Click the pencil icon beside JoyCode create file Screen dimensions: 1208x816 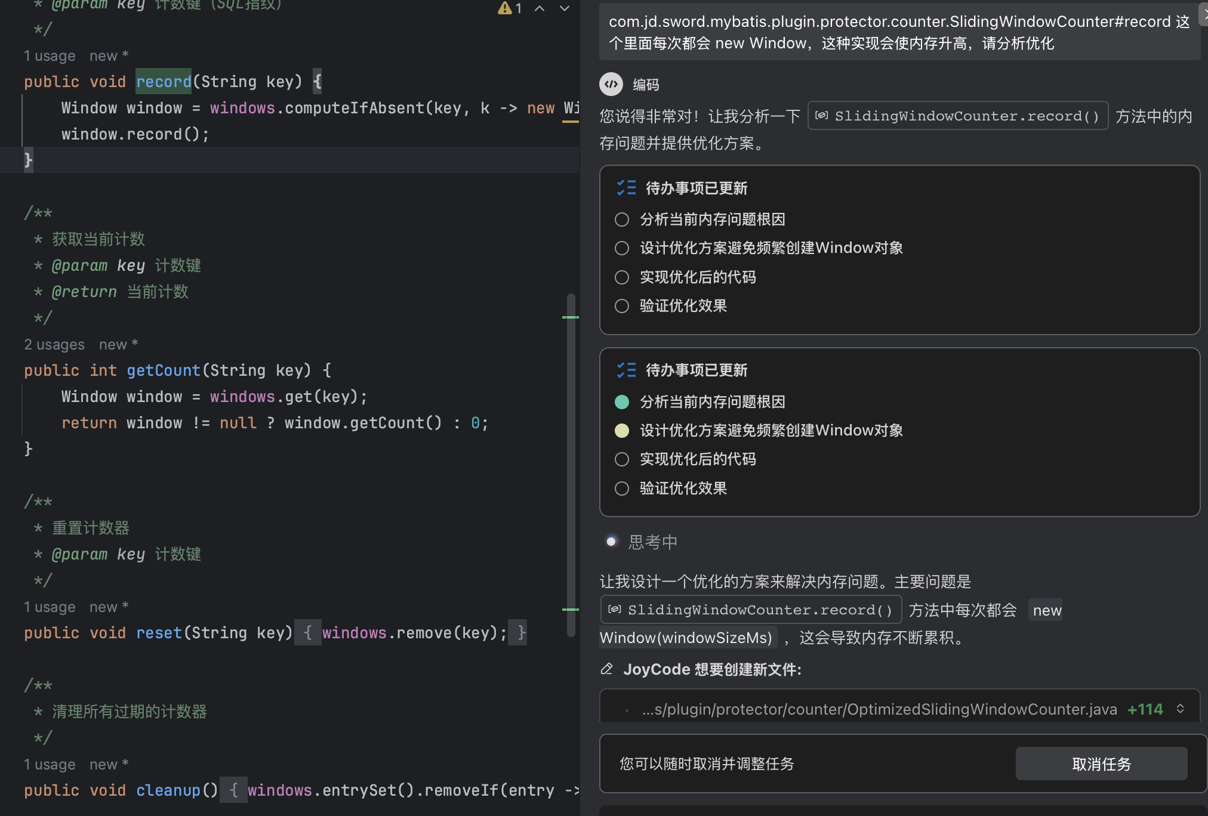(607, 669)
